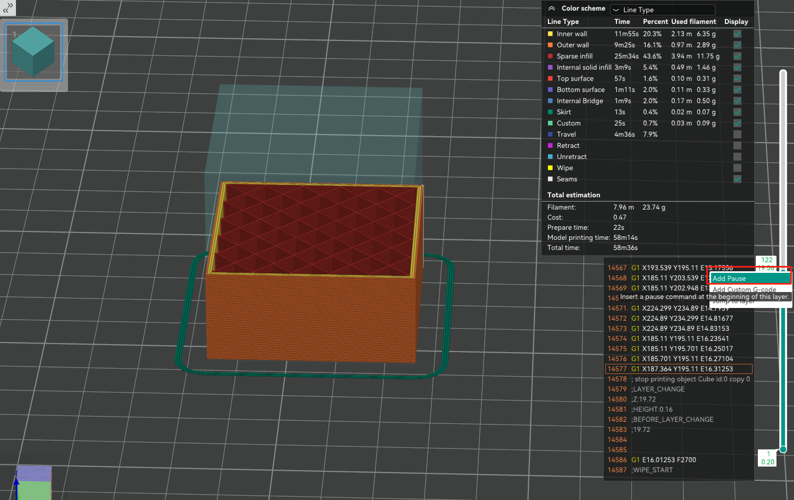794x500 pixels.
Task: Click the Inner wall yellow color swatch
Action: 551,34
